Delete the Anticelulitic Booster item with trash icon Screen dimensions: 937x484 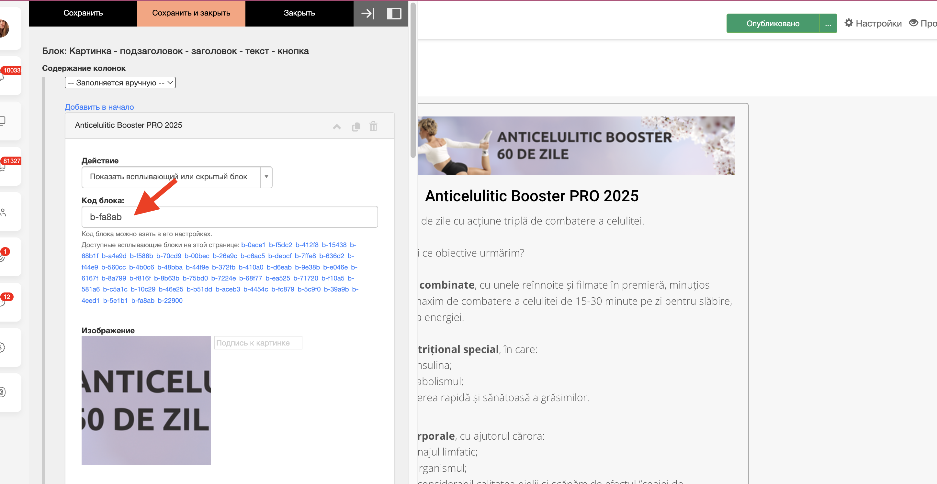click(x=373, y=126)
